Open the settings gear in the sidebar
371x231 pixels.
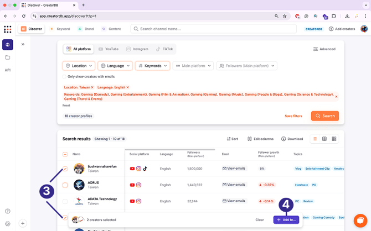8,223
